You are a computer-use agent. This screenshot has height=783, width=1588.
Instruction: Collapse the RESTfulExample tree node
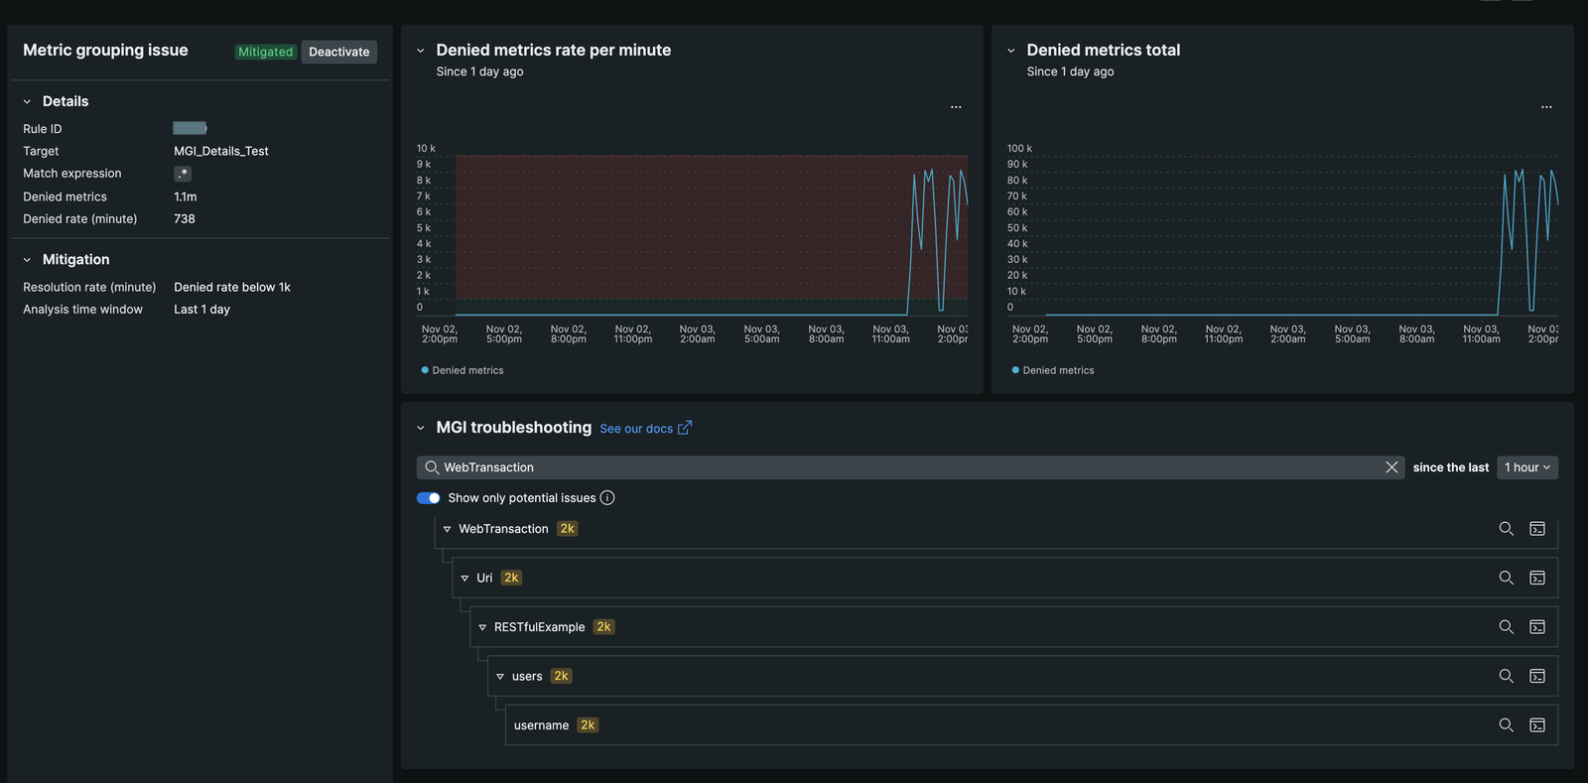coord(482,627)
